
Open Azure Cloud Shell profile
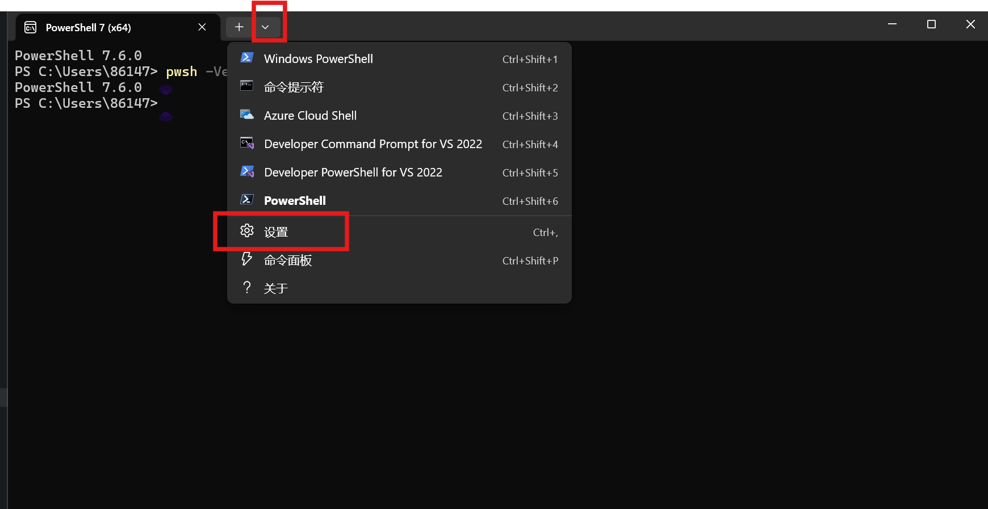click(x=399, y=116)
